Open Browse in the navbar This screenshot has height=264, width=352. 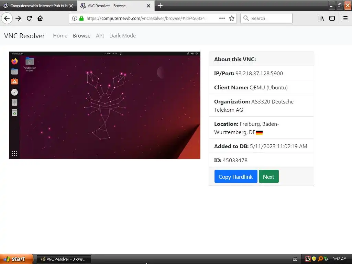point(81,36)
